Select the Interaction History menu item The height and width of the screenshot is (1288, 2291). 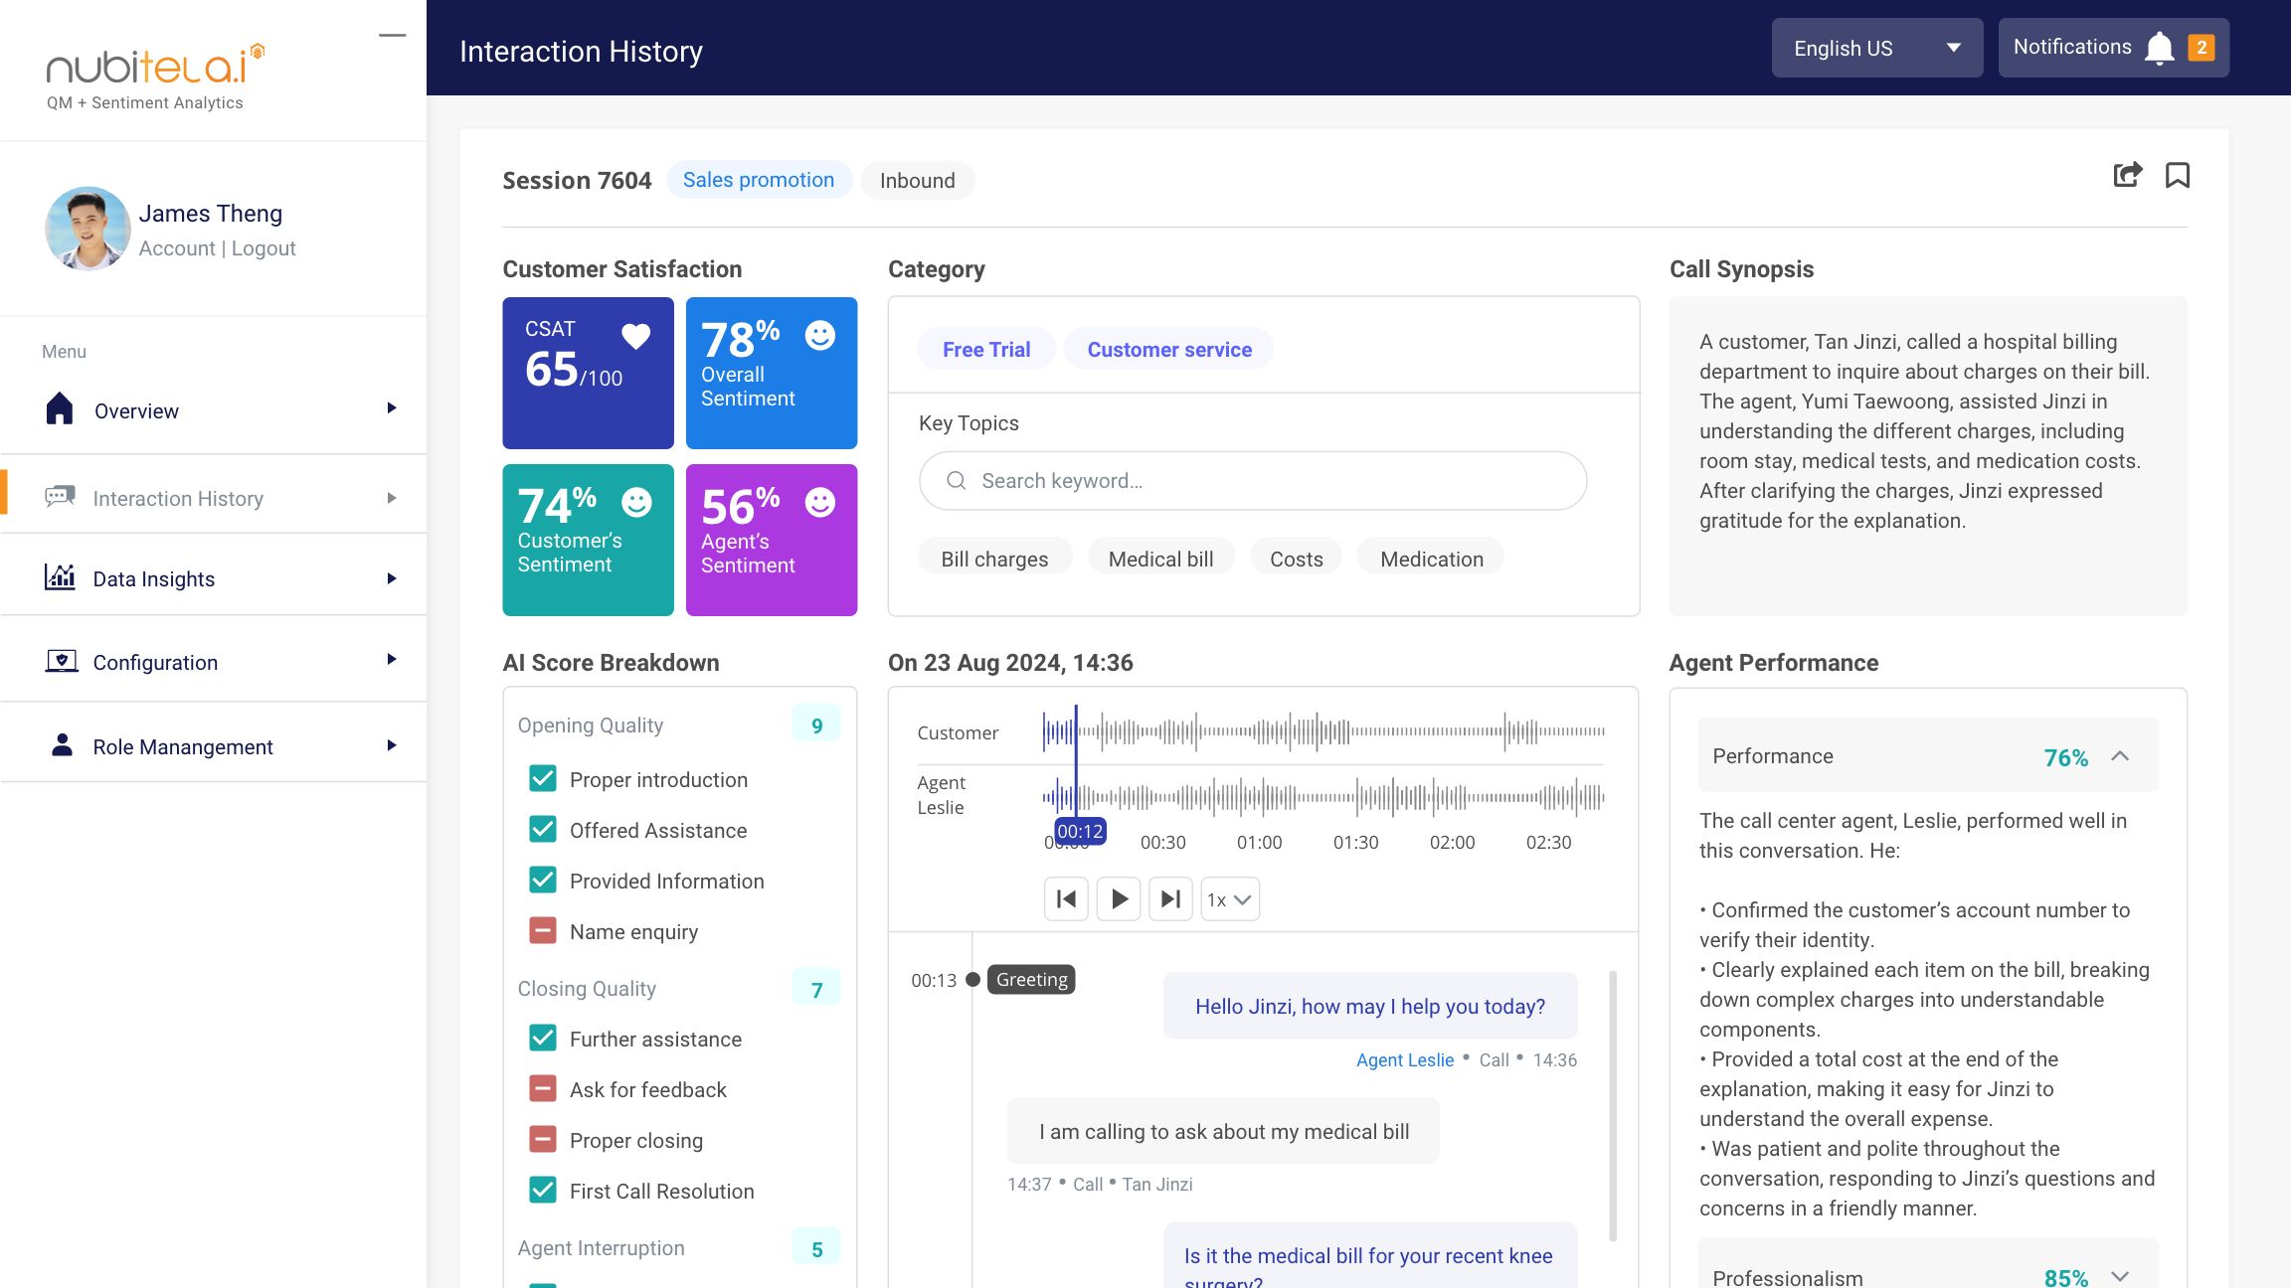[178, 499]
